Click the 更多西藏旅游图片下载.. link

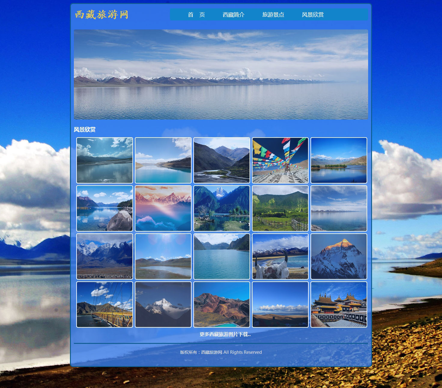point(225,334)
